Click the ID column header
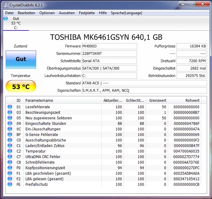212x199 pixels. pyautogui.click(x=18, y=101)
